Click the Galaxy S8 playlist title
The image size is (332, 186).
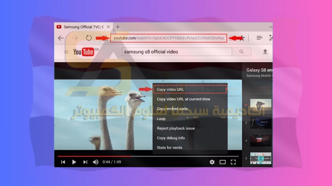point(259,70)
